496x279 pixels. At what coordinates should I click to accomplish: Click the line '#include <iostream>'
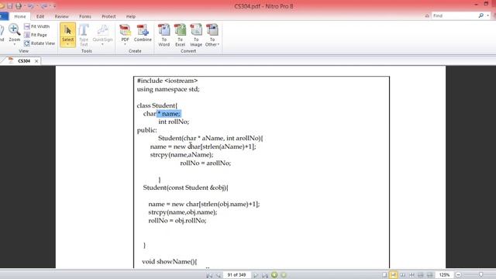click(167, 81)
